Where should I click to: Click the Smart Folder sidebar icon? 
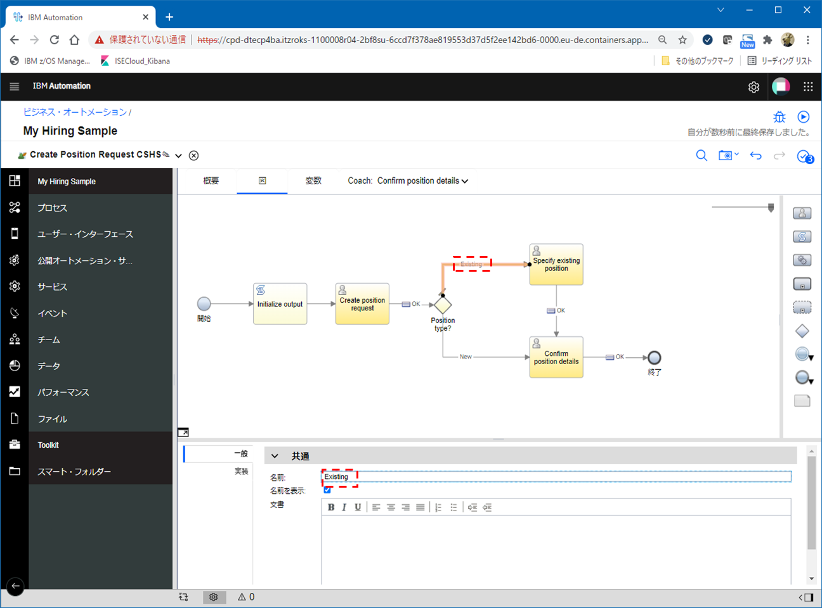click(x=15, y=471)
